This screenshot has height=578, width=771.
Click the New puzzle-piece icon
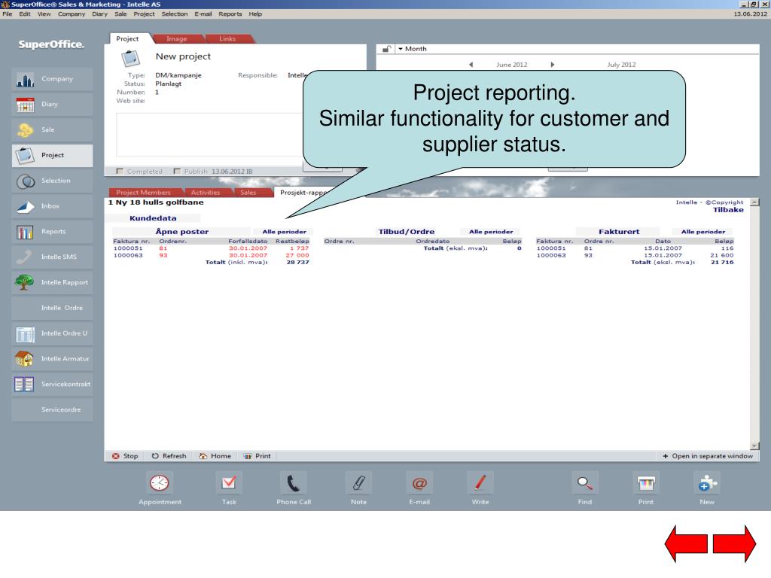tap(706, 484)
